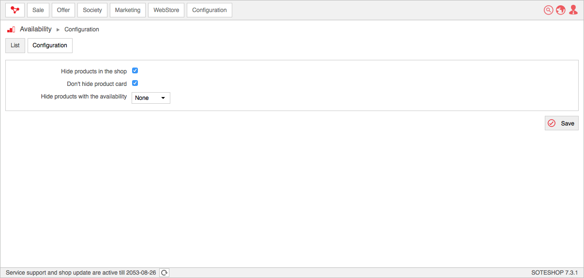Screen dimensions: 584x278
Task: Open the Configuration menu in top bar
Action: click(x=210, y=10)
